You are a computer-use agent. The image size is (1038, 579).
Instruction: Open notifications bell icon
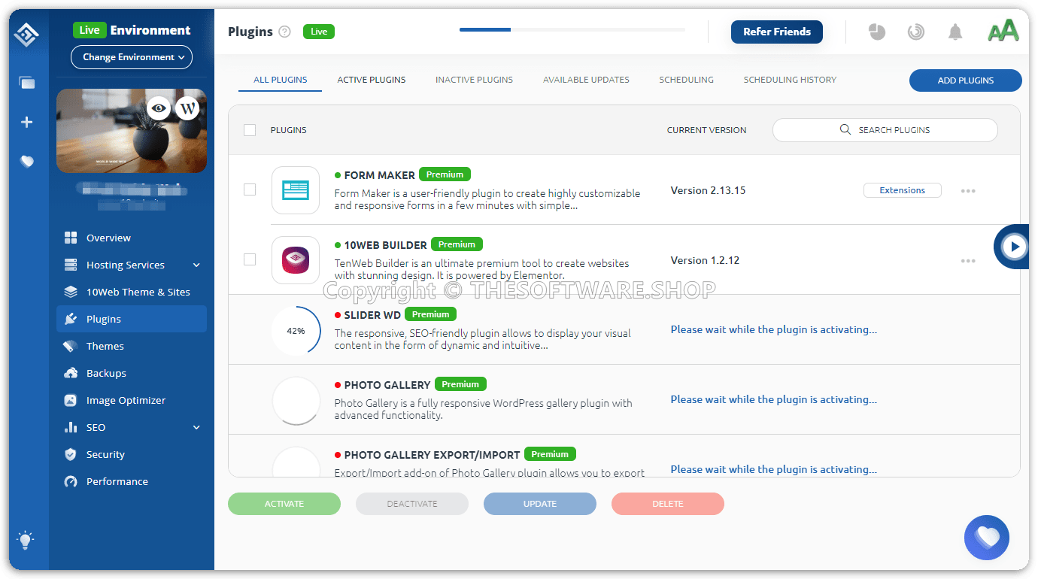pos(955,32)
